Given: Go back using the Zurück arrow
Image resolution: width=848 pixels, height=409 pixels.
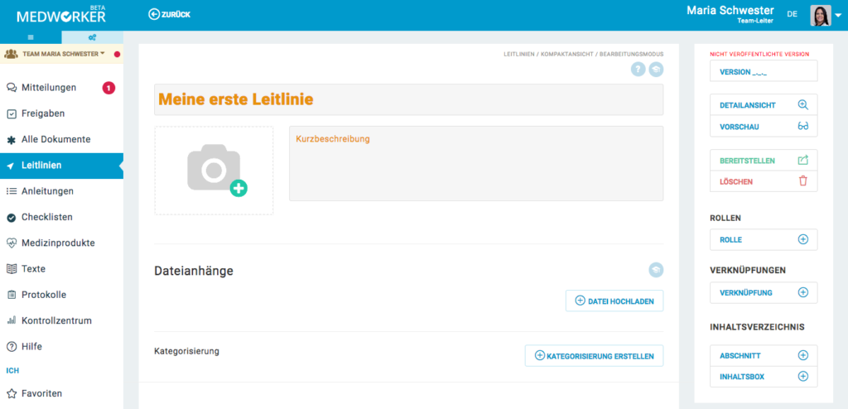Looking at the screenshot, I should (169, 14).
